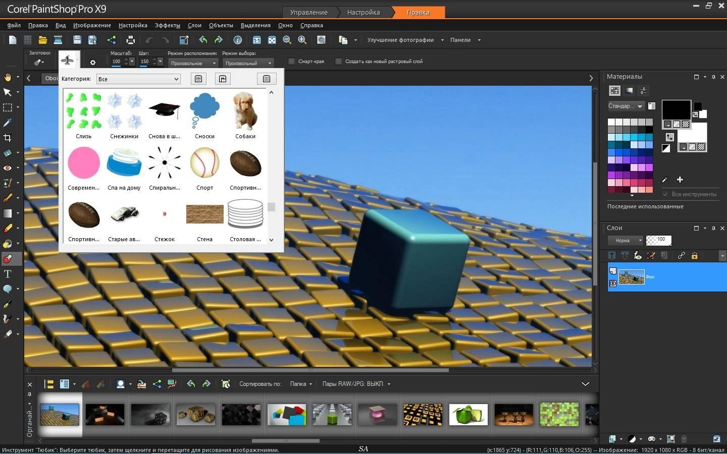Open blend mode Норма dropdown

626,241
